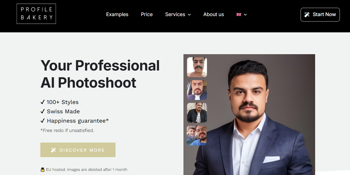Open the language selector chevron
The height and width of the screenshot is (175, 350).
click(x=245, y=15)
